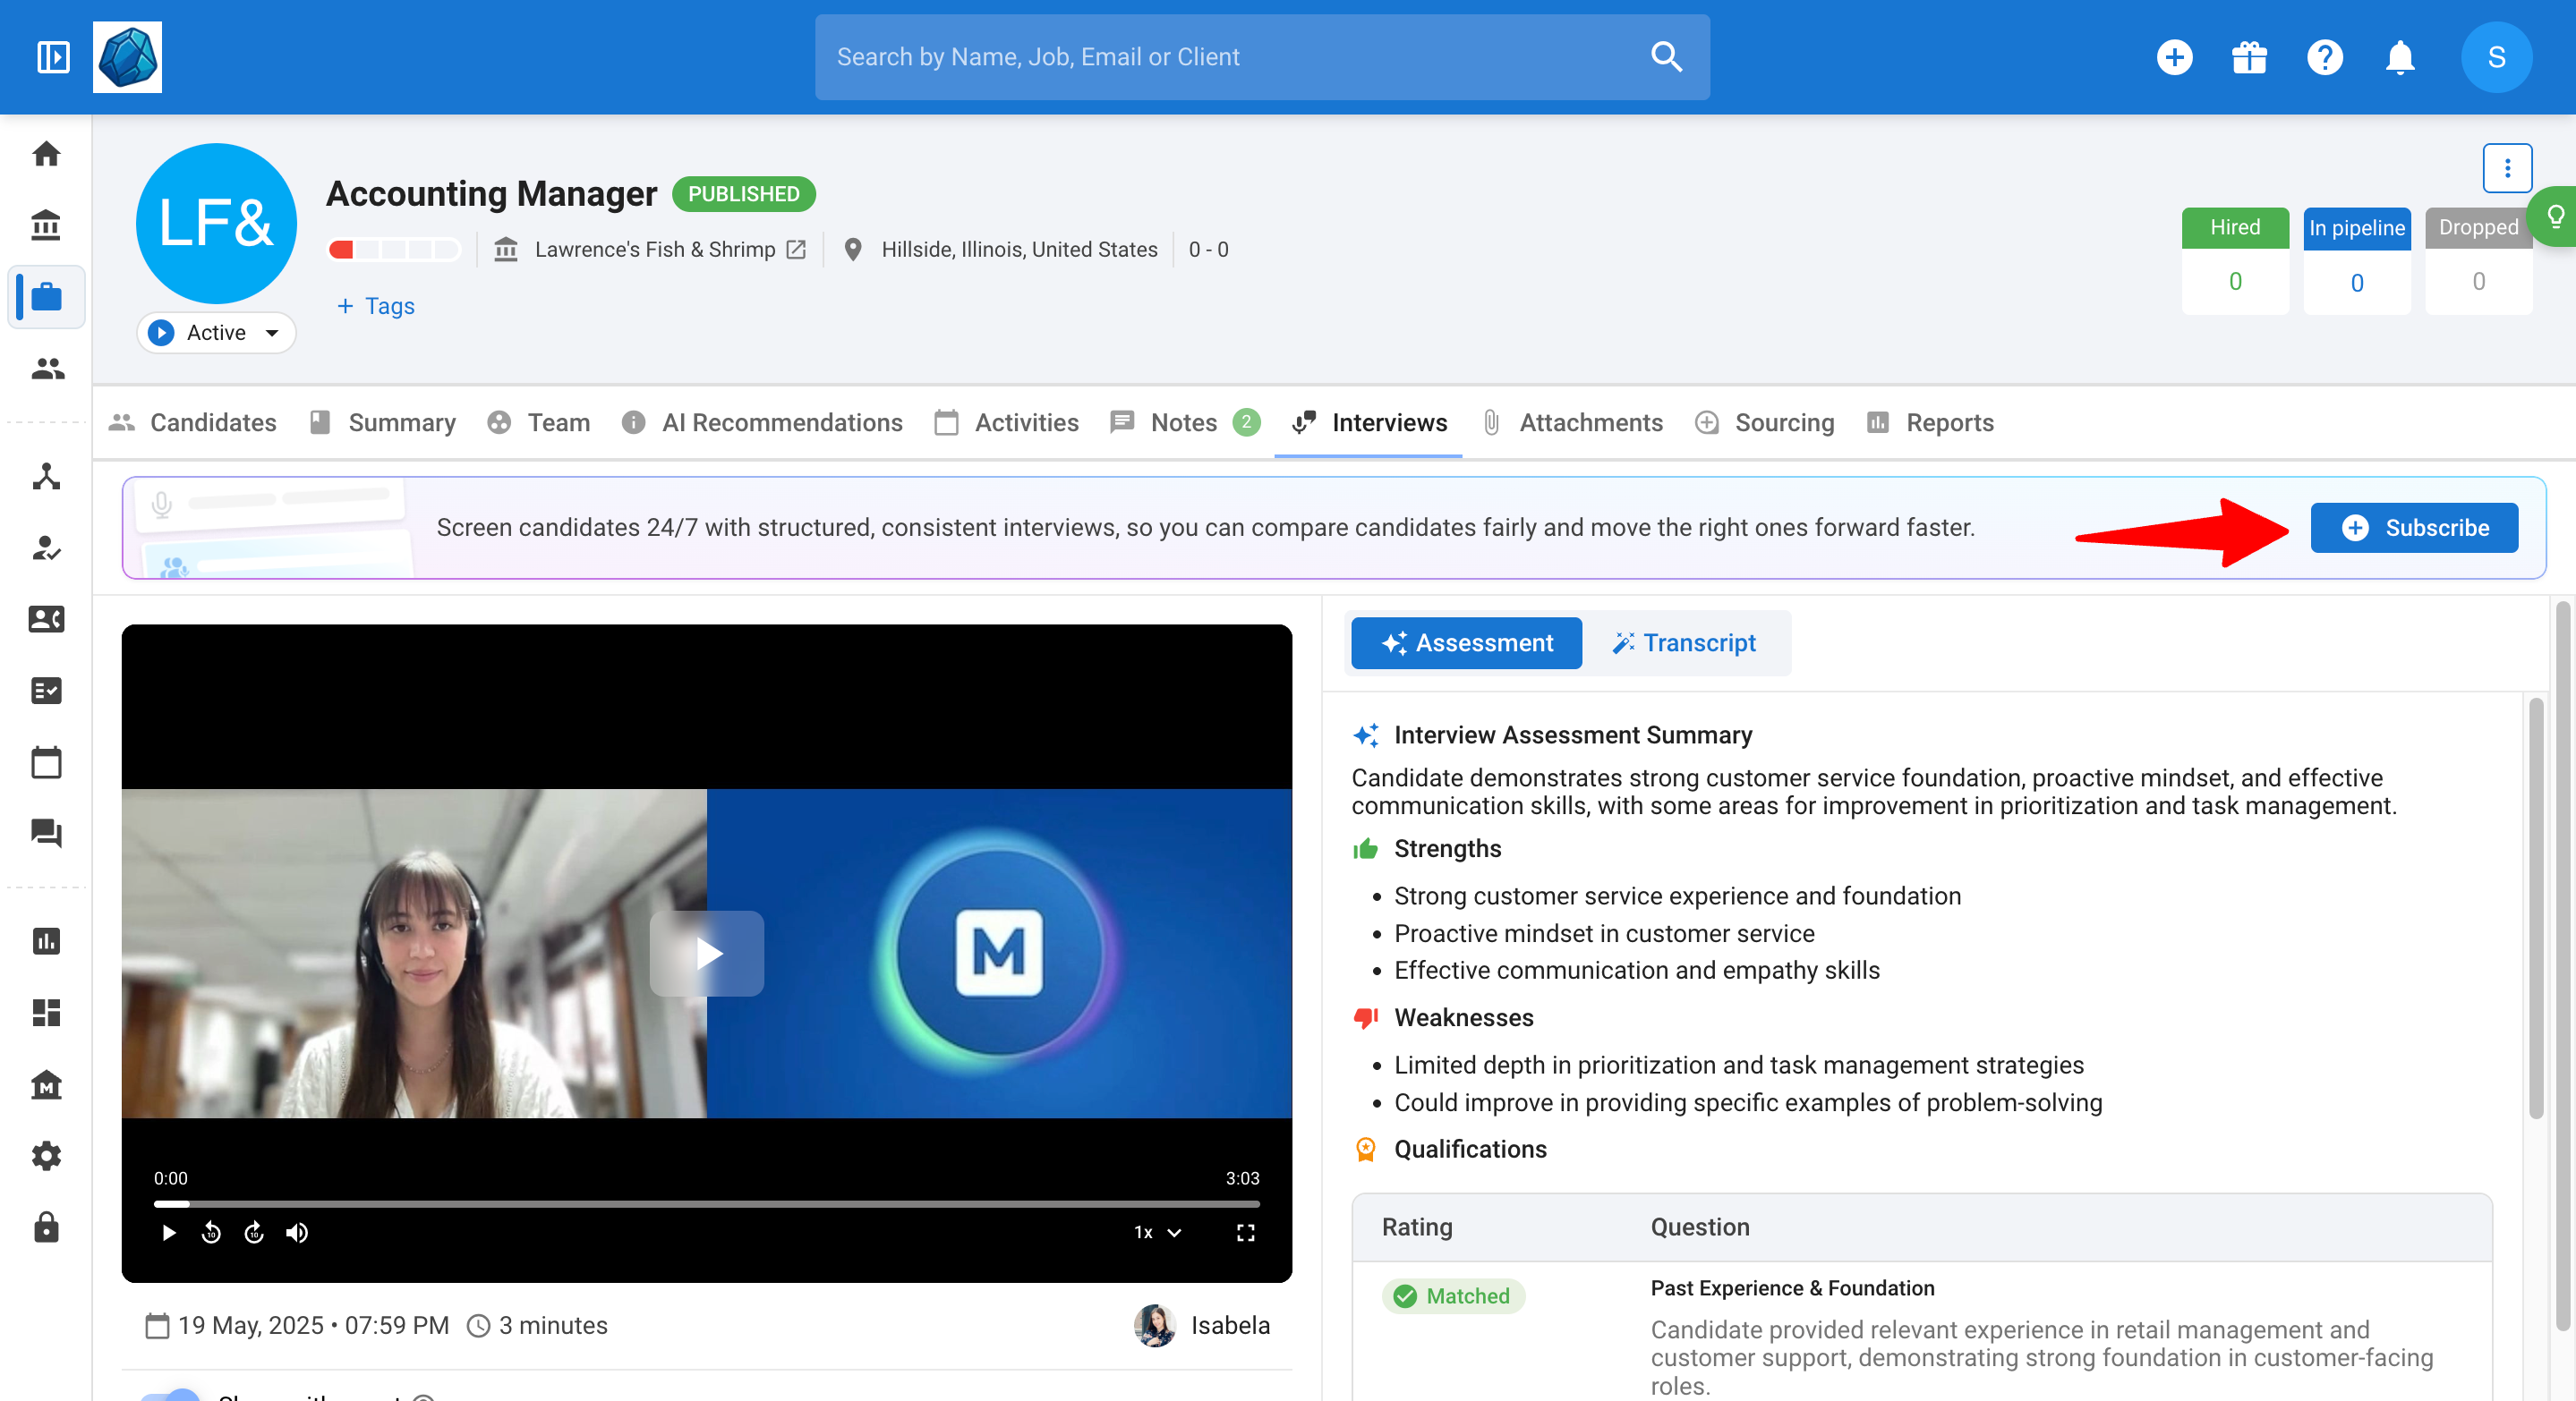Click the large play overlay on video
Viewport: 2576px width, 1401px height.
pyautogui.click(x=706, y=954)
